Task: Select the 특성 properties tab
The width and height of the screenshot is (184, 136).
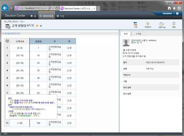Action: [x=126, y=34]
